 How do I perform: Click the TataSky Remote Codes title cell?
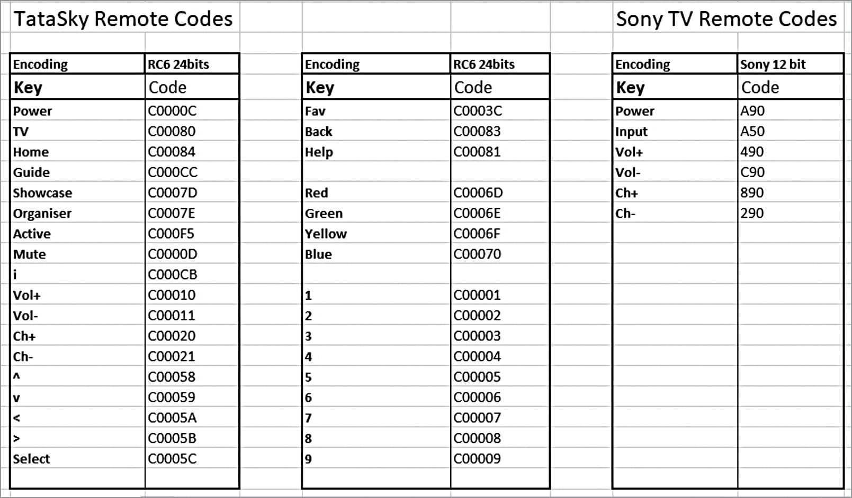(123, 19)
